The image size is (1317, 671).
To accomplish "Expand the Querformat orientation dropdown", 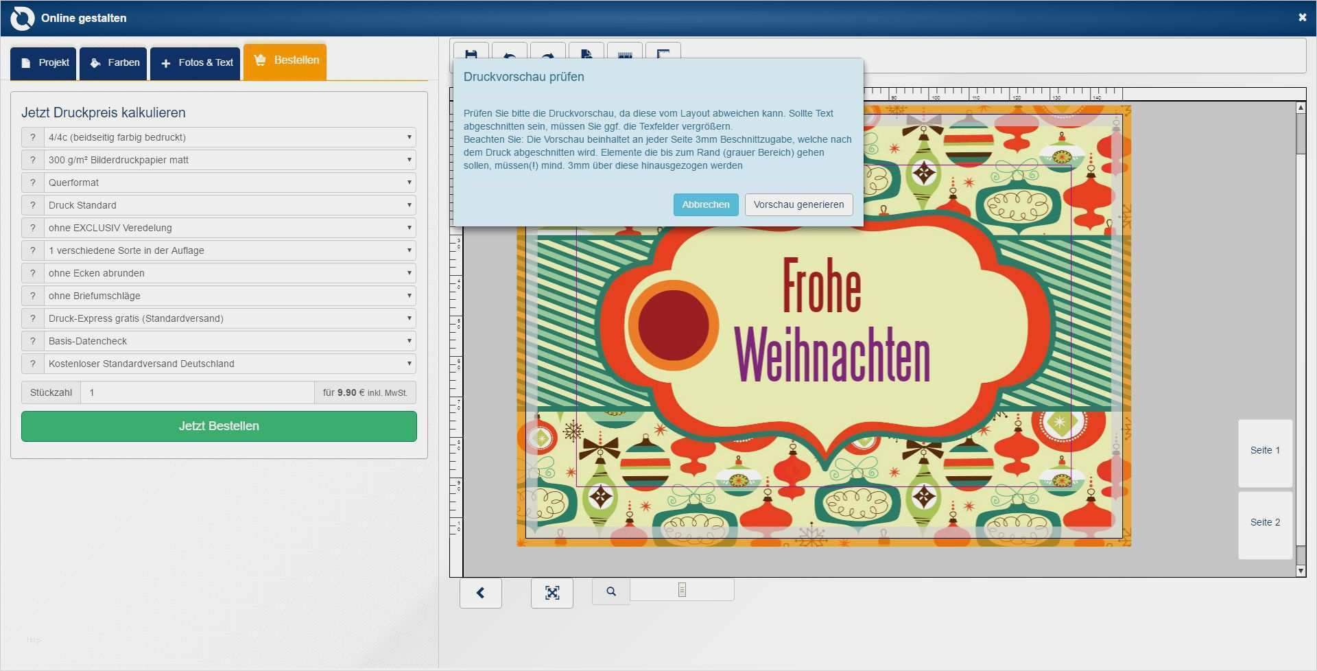I will point(229,182).
